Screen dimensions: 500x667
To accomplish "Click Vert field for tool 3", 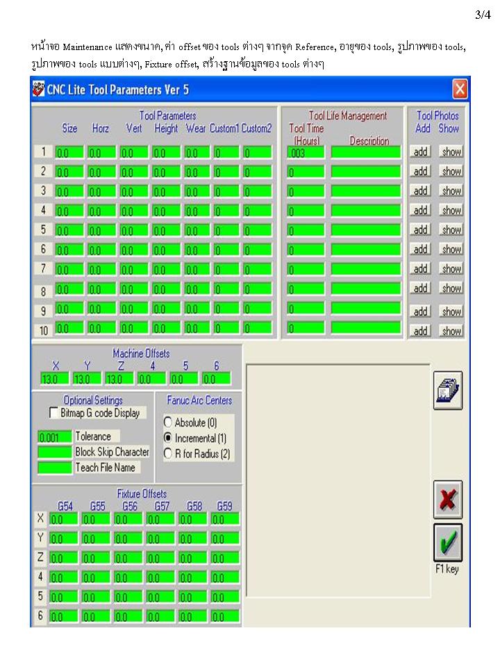I will [x=134, y=192].
